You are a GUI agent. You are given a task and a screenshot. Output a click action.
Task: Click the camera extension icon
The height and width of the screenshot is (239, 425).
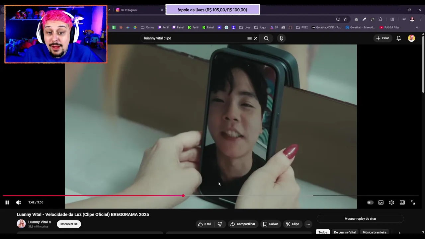[x=356, y=19]
